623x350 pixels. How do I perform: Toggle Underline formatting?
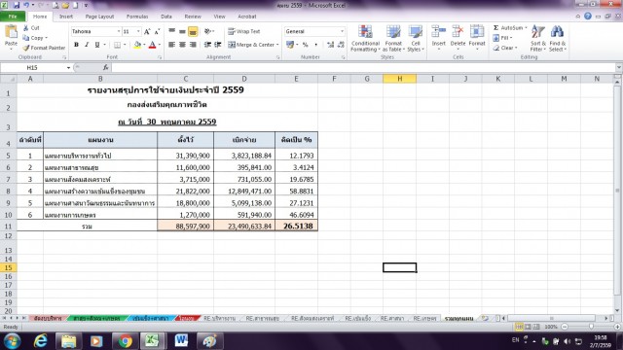coord(97,45)
